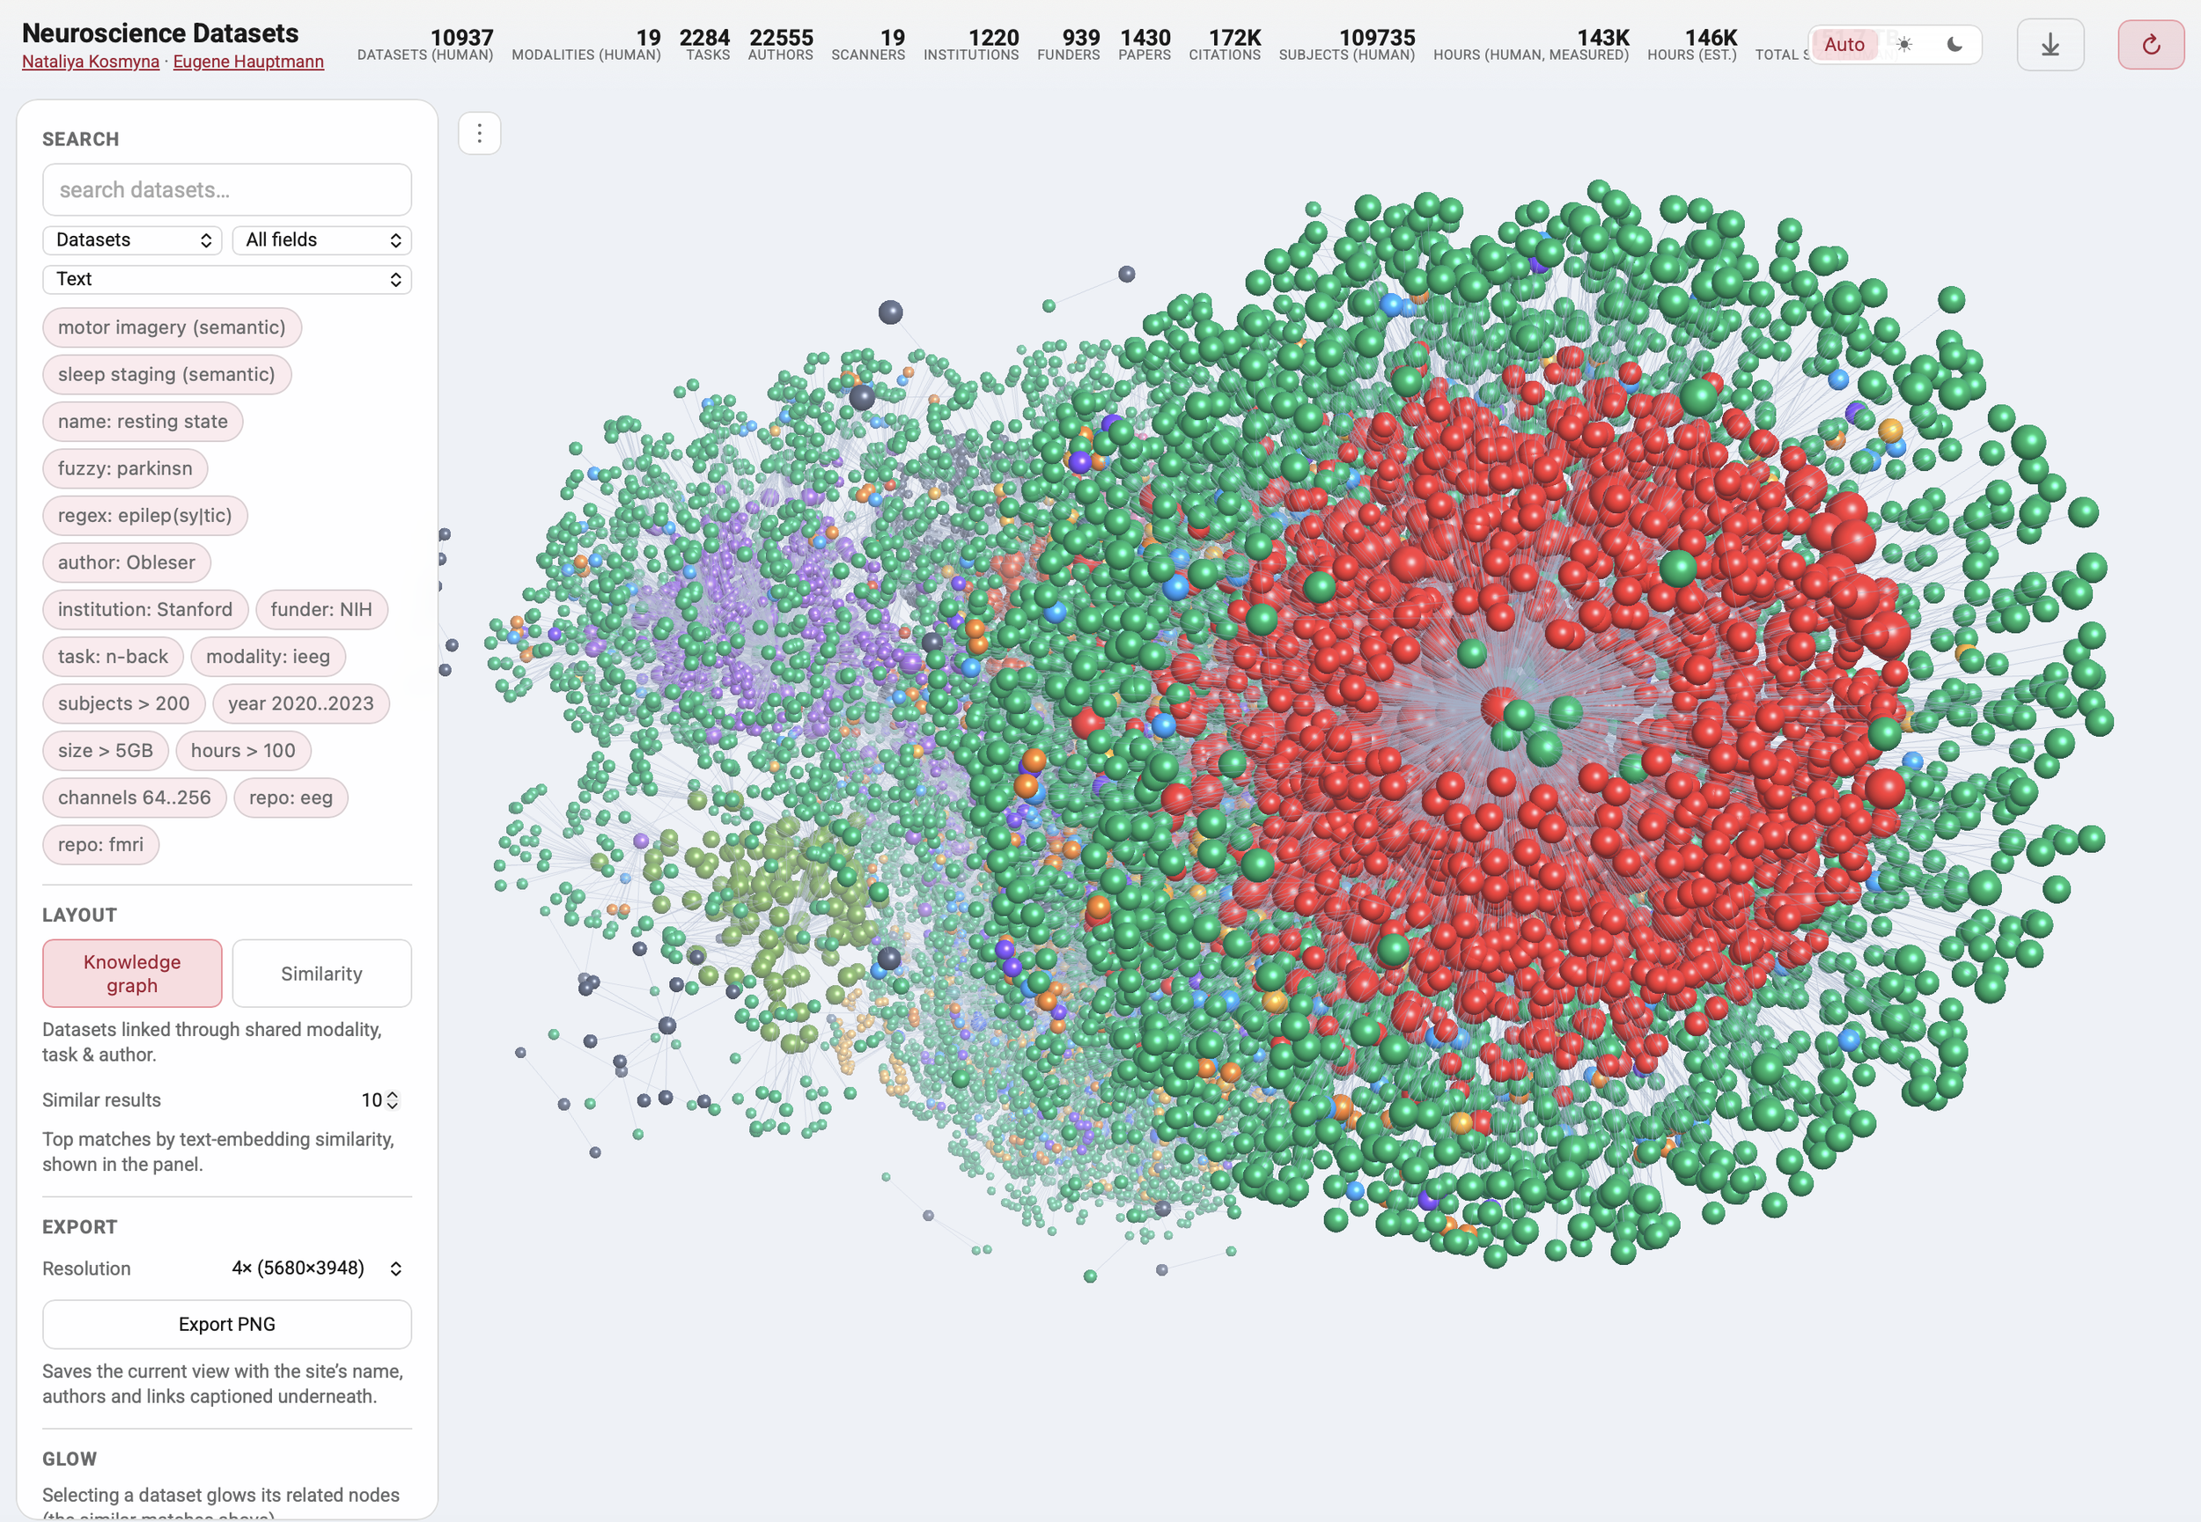Image resolution: width=2201 pixels, height=1522 pixels.
Task: Switch to dark theme moon icon
Action: [1954, 45]
